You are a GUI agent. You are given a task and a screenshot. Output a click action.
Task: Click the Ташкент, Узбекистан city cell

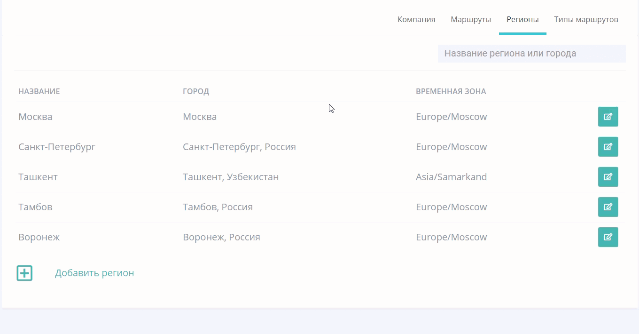coord(231,177)
